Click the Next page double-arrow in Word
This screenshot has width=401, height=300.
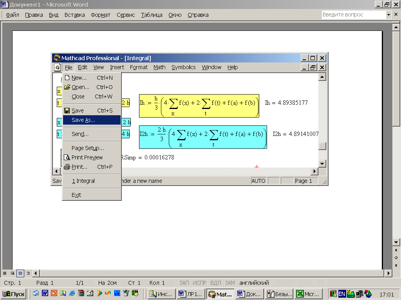[x=396, y=266]
